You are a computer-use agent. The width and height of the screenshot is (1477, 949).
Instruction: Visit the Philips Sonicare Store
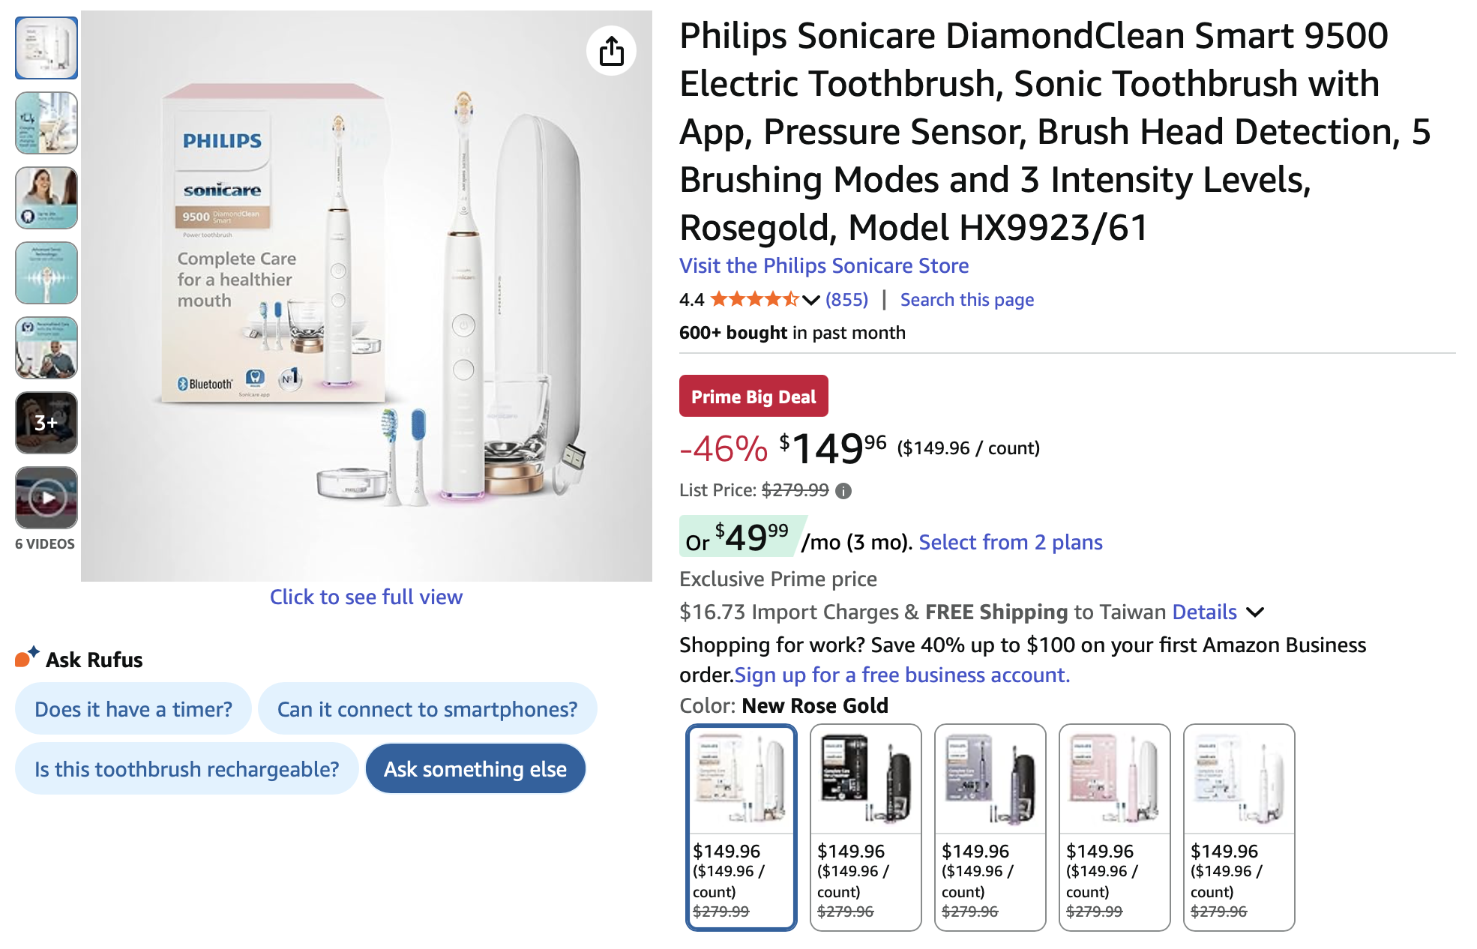(x=823, y=265)
